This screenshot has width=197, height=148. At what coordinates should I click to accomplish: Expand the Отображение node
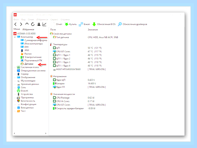(x=15, y=77)
